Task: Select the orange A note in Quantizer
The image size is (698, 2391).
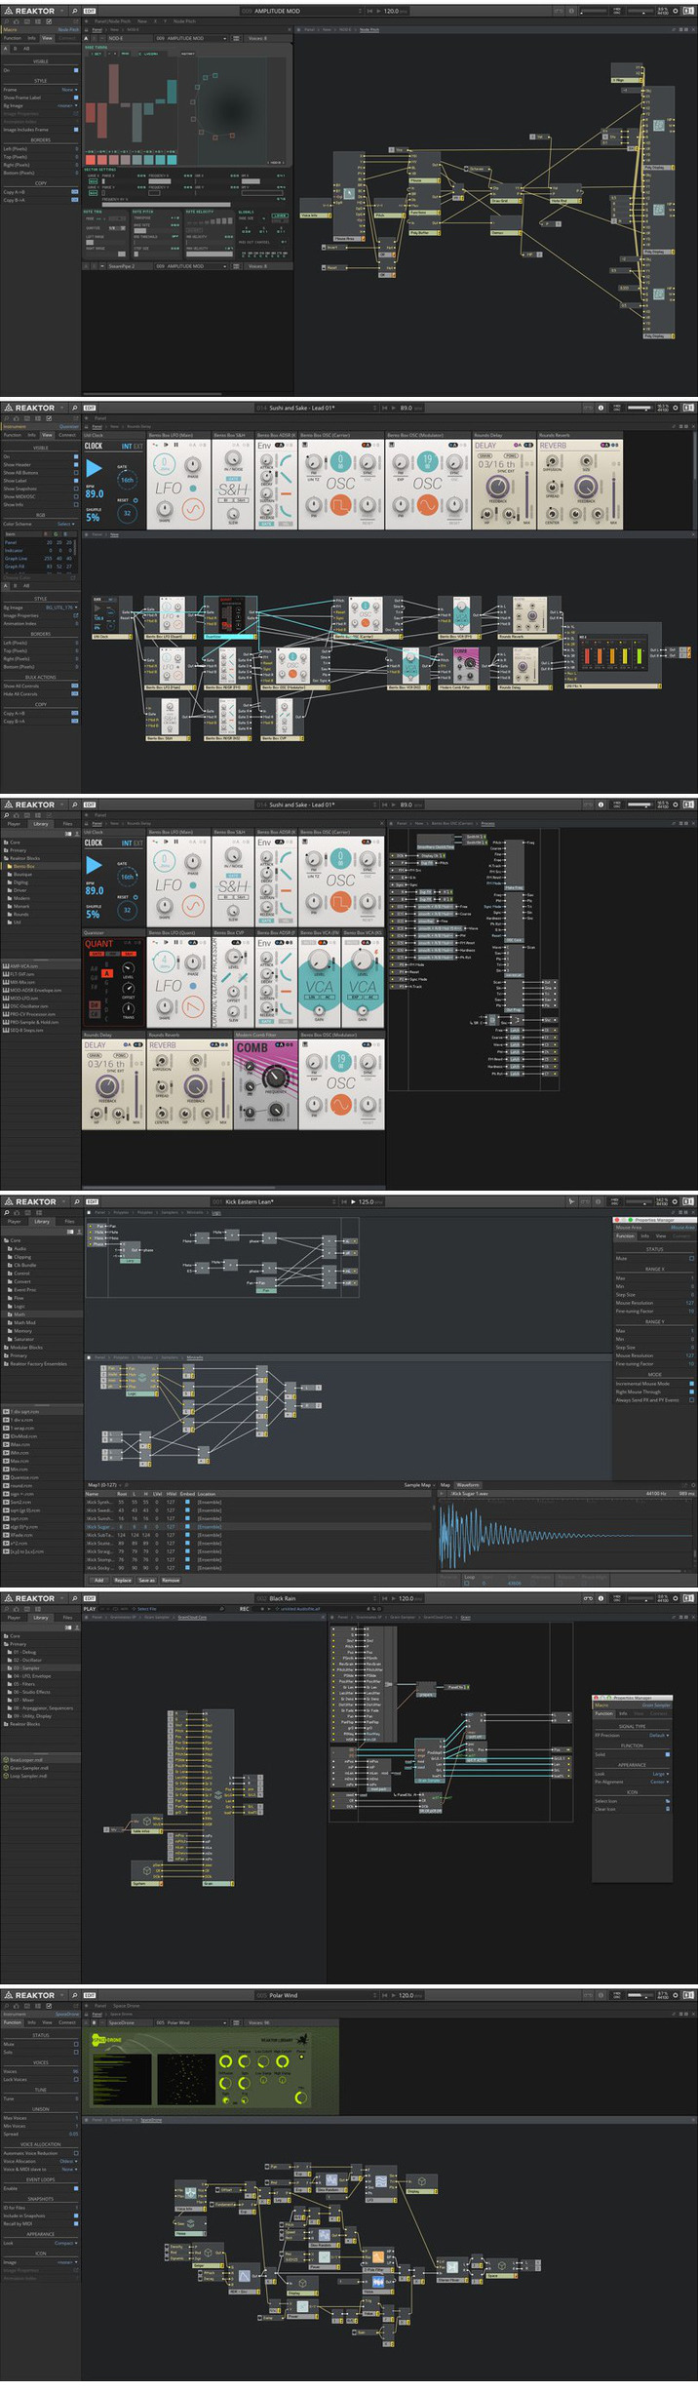Action: (106, 973)
